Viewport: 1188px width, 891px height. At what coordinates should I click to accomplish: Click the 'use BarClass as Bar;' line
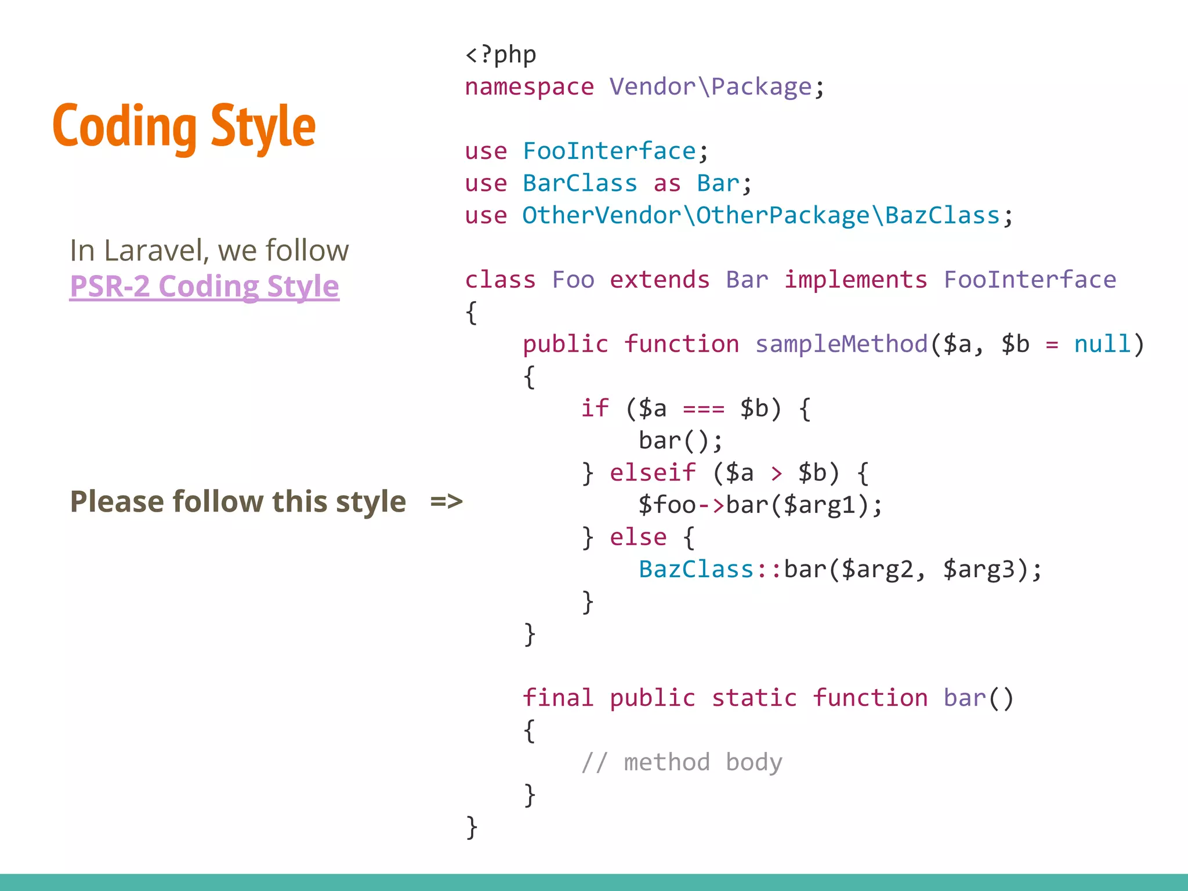coord(609,183)
